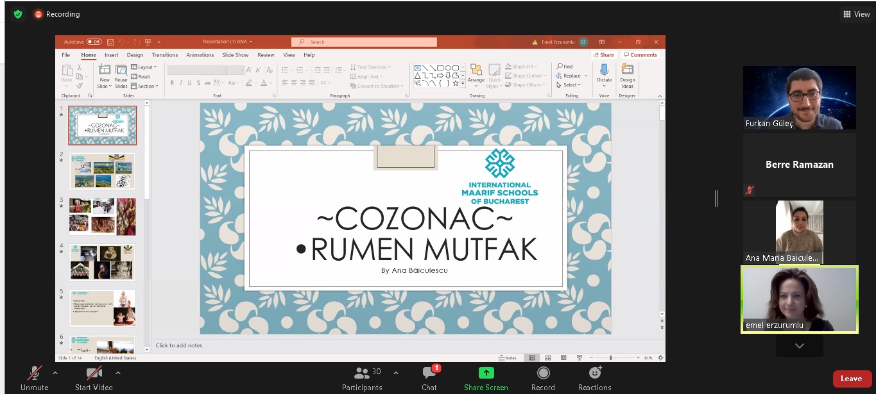The image size is (876, 394).
Task: Select slide 3 thumbnail
Action: coord(103,217)
